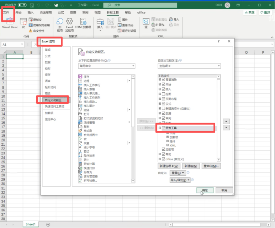Viewport: 275px width, 228px height.
Task: Click the 宏 macros icon
Action: [x=23, y=21]
